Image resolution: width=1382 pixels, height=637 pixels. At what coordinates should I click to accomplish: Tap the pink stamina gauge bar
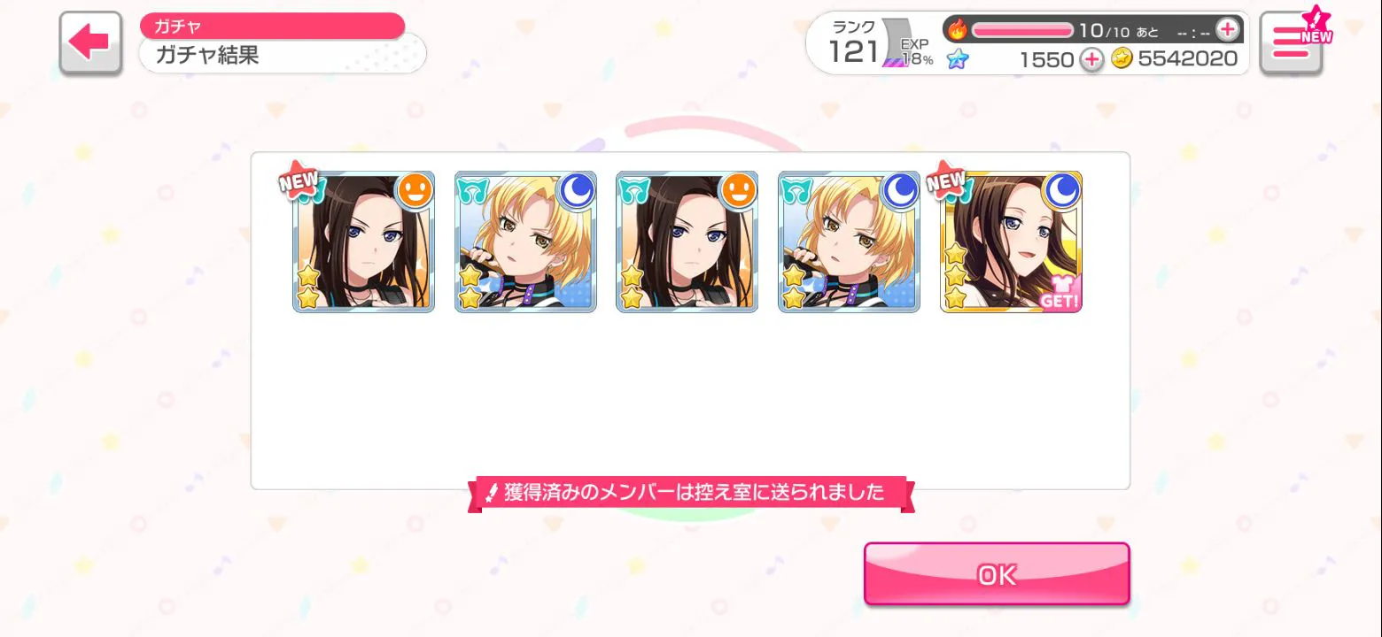pos(1022,30)
